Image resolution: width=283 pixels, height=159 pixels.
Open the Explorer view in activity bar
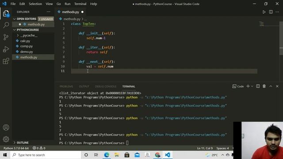(x=6, y=14)
